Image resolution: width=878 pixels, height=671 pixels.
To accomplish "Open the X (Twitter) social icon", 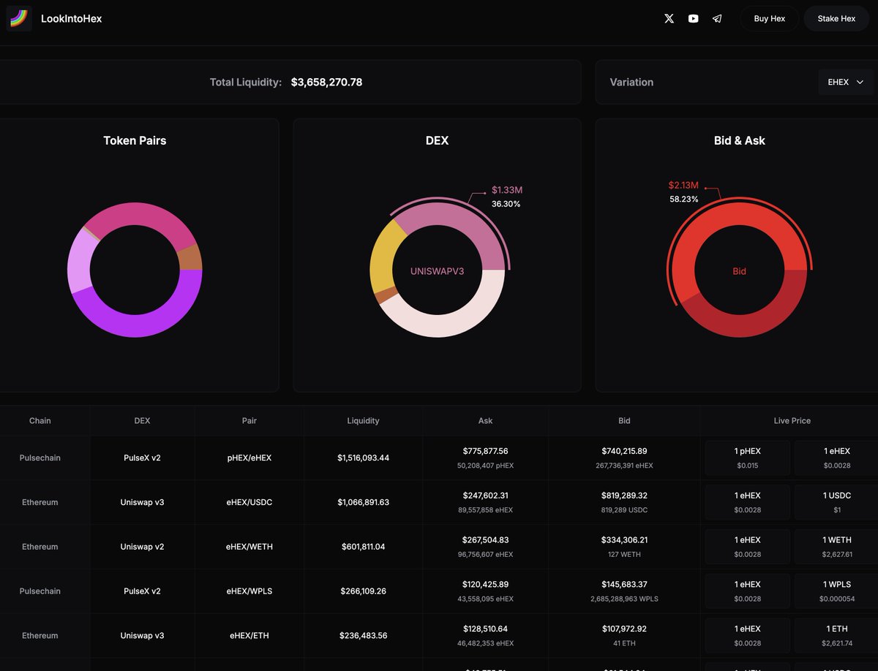I will tap(669, 19).
